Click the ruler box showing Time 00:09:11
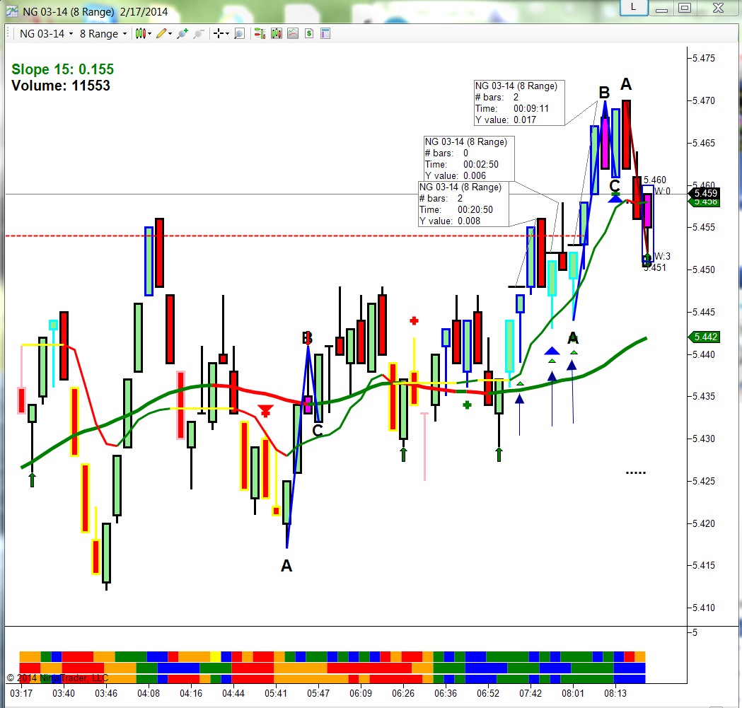 [519, 103]
